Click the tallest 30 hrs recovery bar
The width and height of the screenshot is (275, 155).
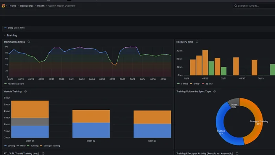[x=205, y=63]
